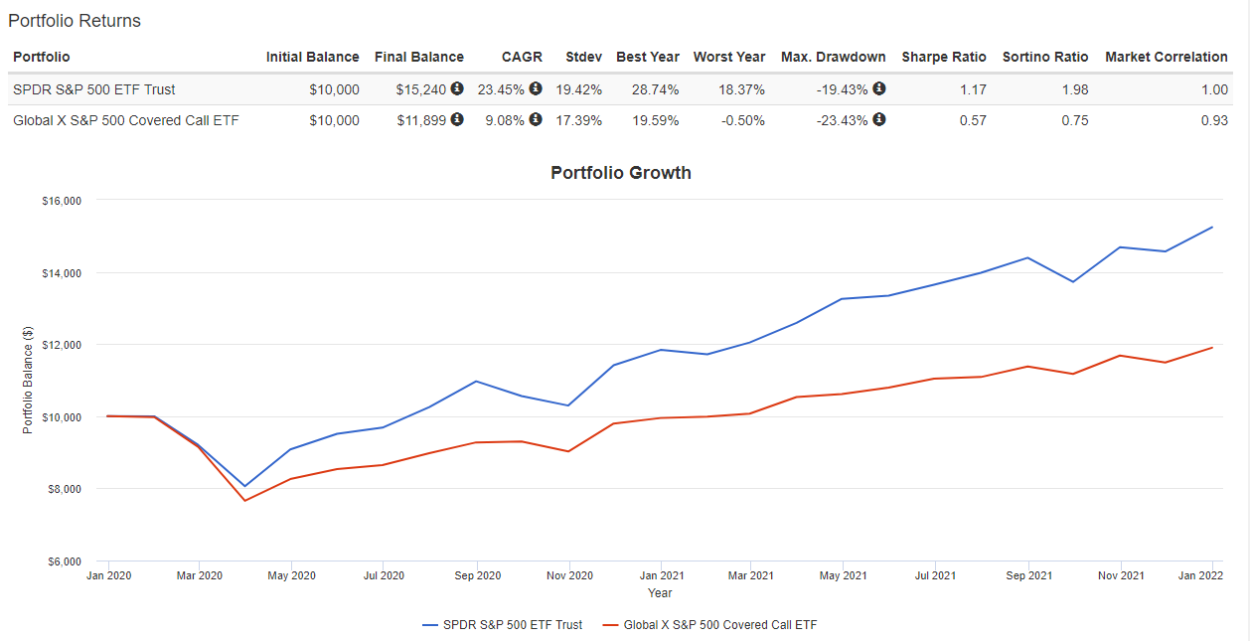Click the 1.17 Sharpe Ratio value

pos(974,89)
